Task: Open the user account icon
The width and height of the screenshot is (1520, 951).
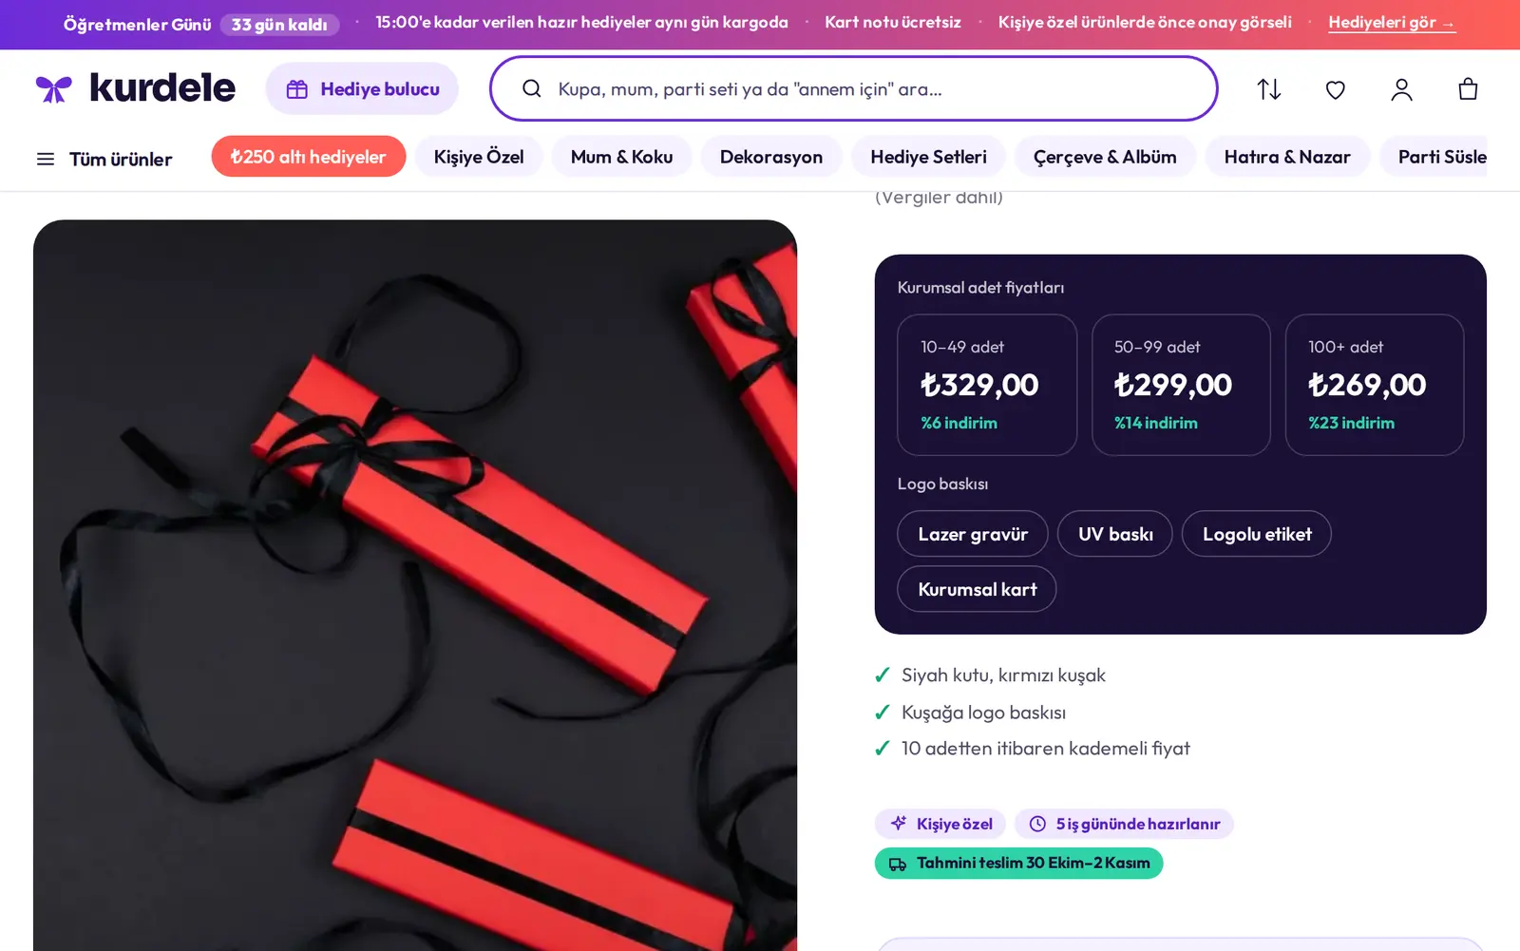Action: click(x=1402, y=89)
